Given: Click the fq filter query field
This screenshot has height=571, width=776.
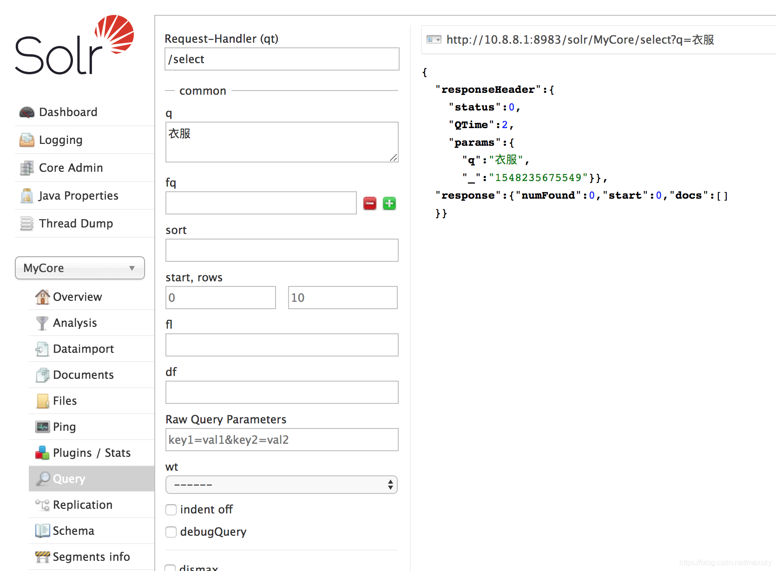Looking at the screenshot, I should click(x=261, y=203).
